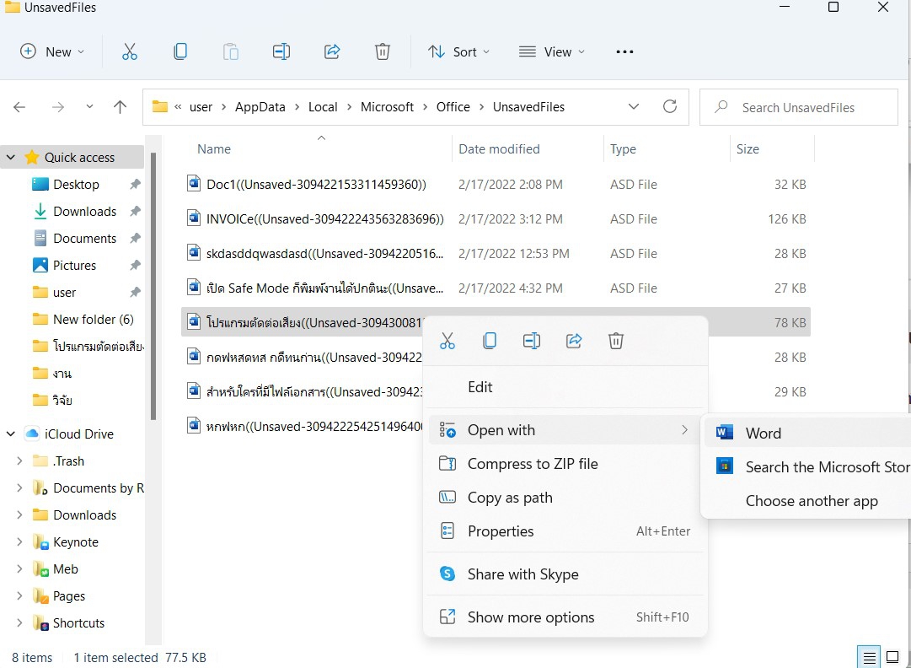Viewport: 911px width, 668px height.
Task: Go up one folder level with the up arrow
Action: tap(120, 107)
